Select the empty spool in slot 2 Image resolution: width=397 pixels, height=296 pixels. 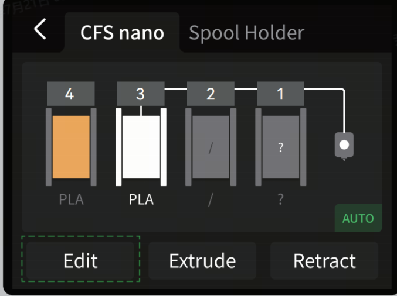click(x=211, y=147)
